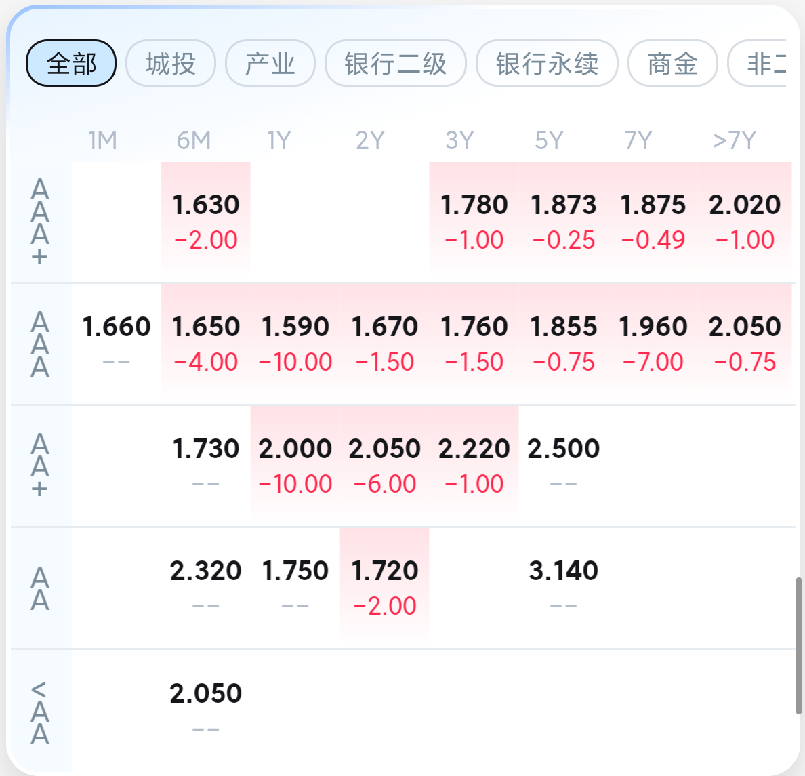Select the 商金 filter tab
805x776 pixels.
[673, 63]
